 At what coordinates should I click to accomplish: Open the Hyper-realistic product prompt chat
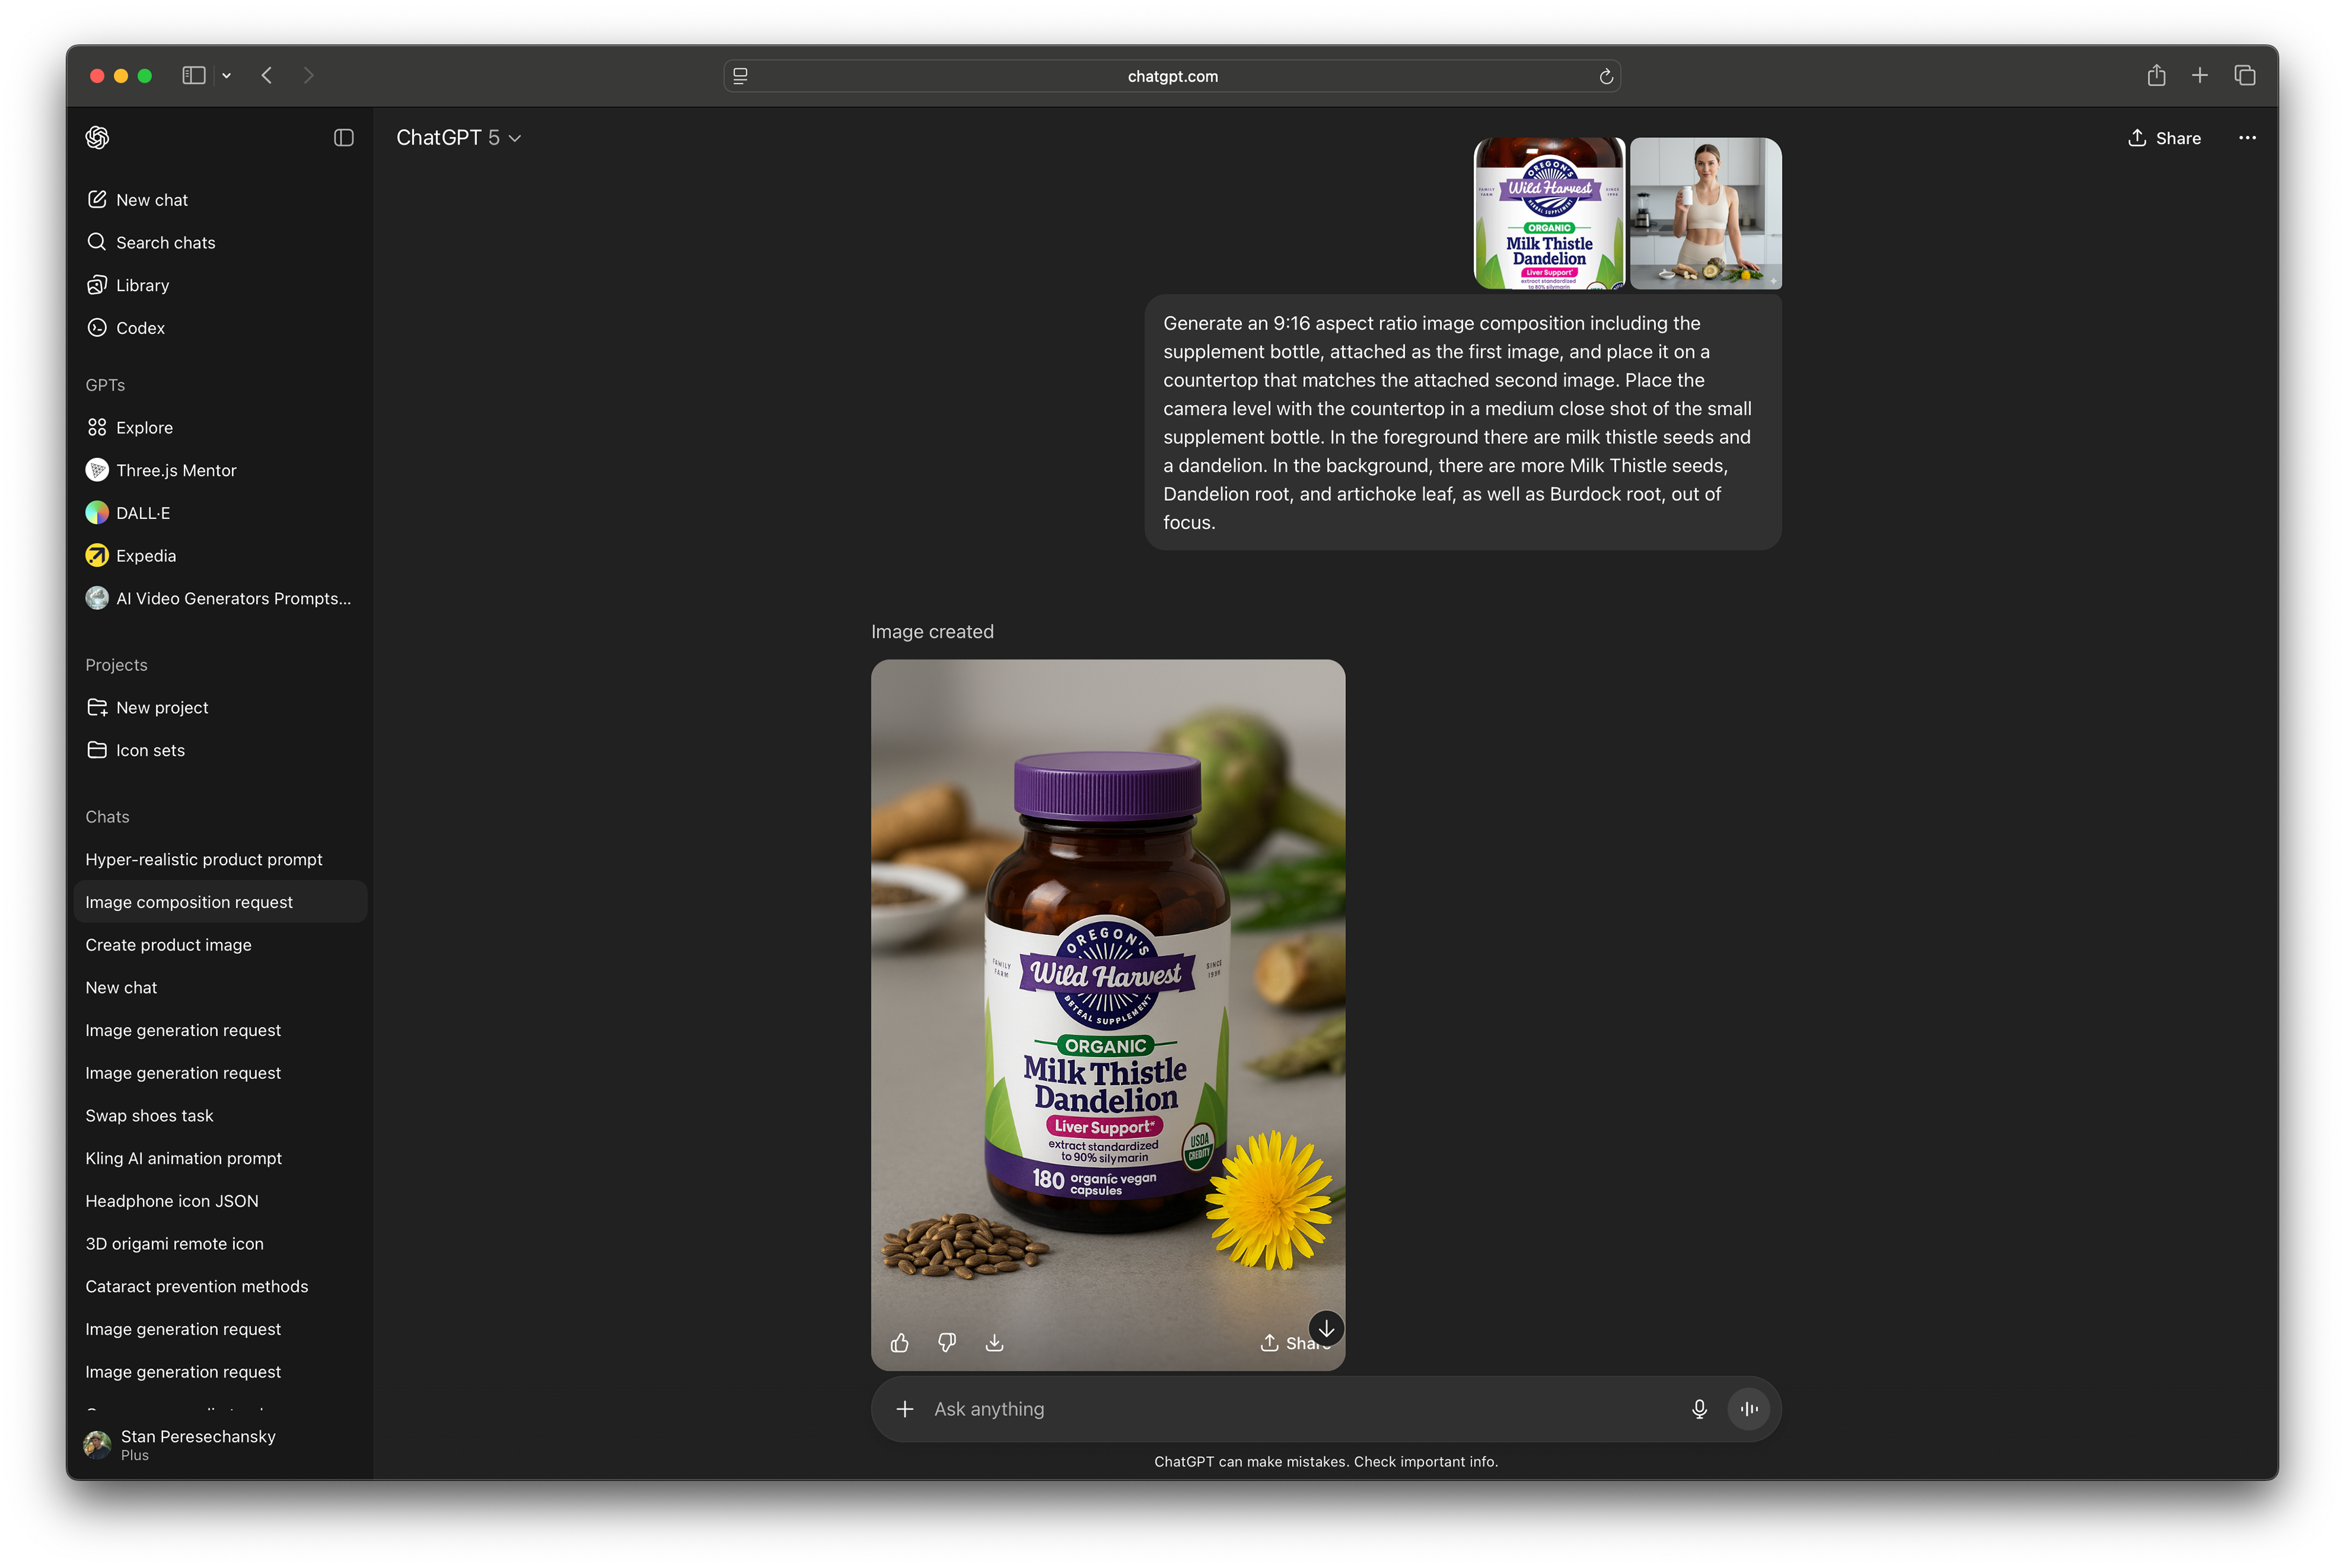click(x=204, y=859)
